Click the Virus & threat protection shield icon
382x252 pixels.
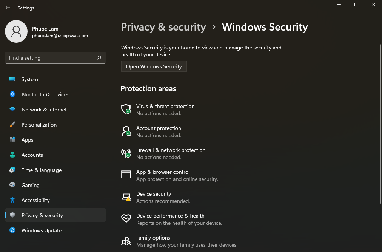pyautogui.click(x=126, y=109)
